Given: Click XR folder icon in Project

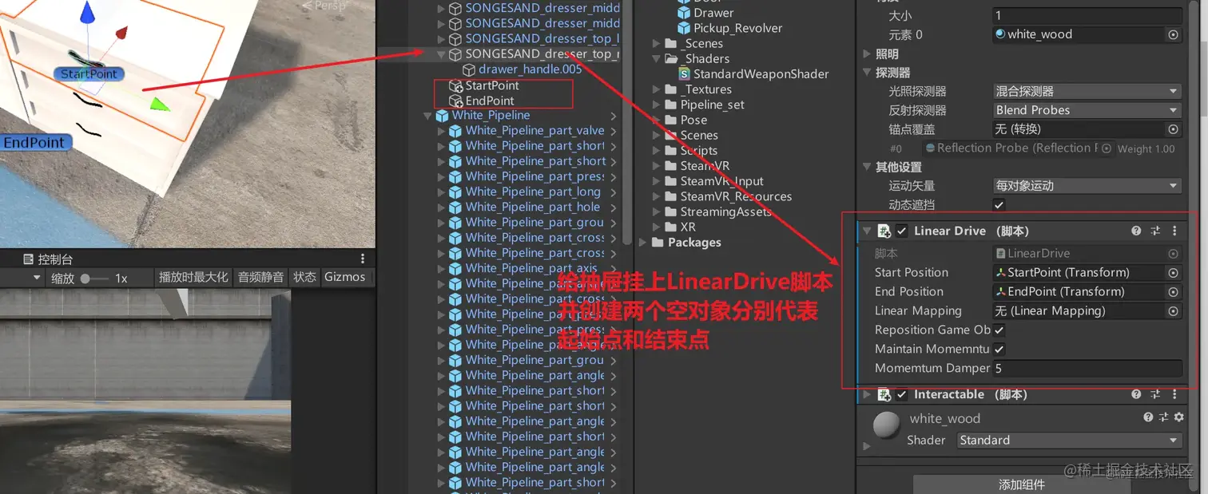Looking at the screenshot, I should [x=670, y=227].
